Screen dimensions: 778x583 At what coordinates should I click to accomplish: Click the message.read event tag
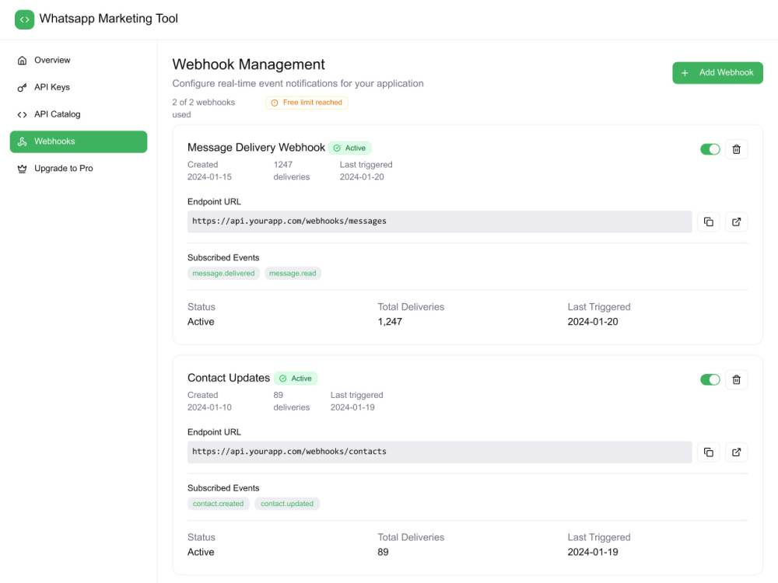pyautogui.click(x=293, y=273)
